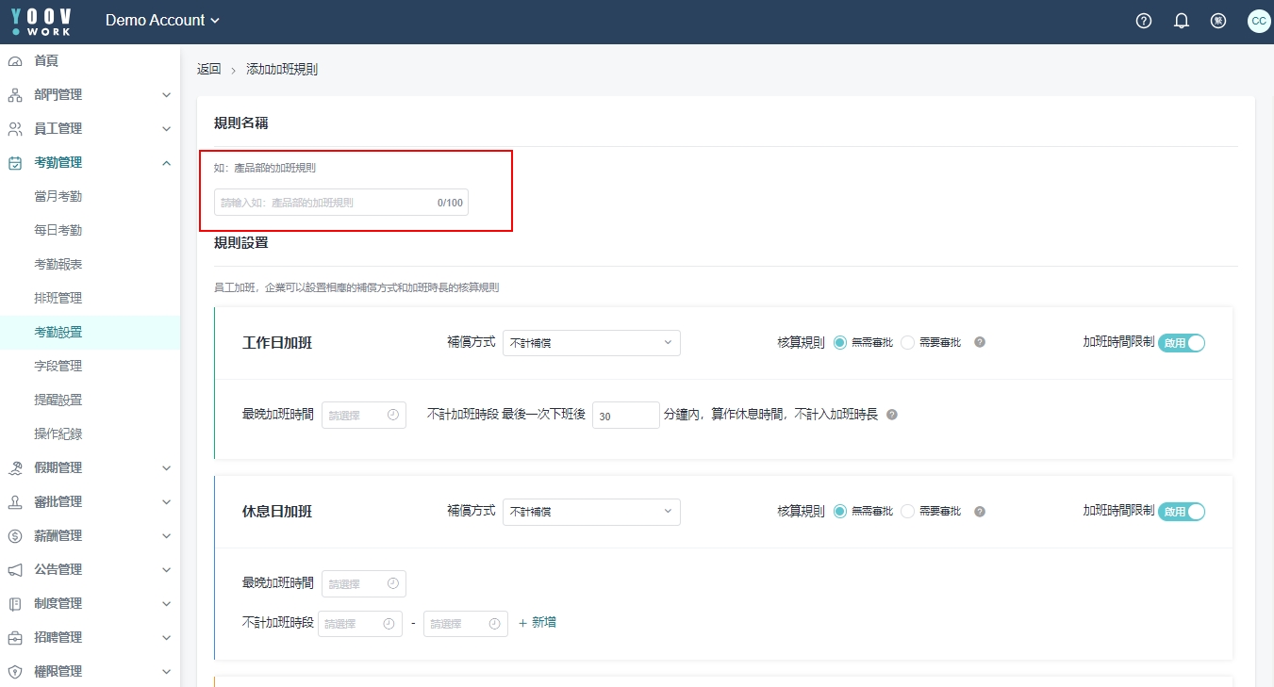Open the CC user avatar menu
This screenshot has width=1274, height=687.
click(x=1258, y=21)
